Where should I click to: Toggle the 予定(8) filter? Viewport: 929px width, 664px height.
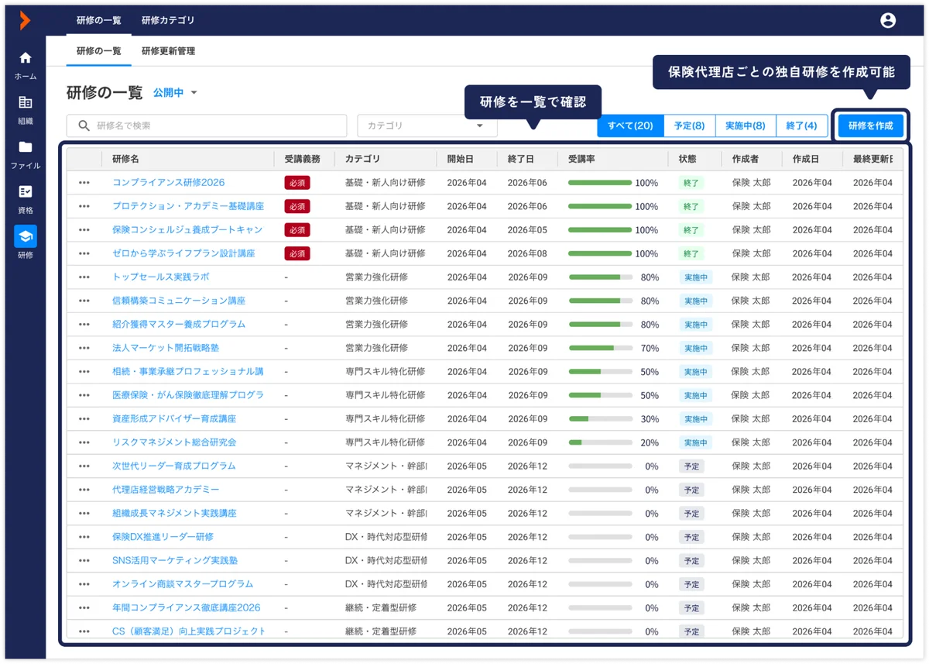(689, 125)
